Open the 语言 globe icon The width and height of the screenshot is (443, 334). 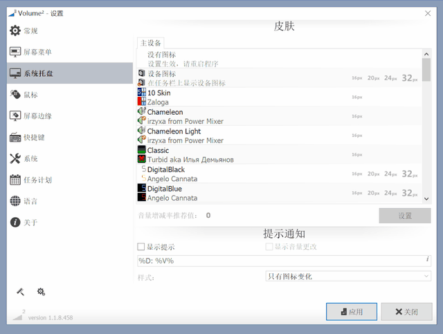[x=15, y=201]
